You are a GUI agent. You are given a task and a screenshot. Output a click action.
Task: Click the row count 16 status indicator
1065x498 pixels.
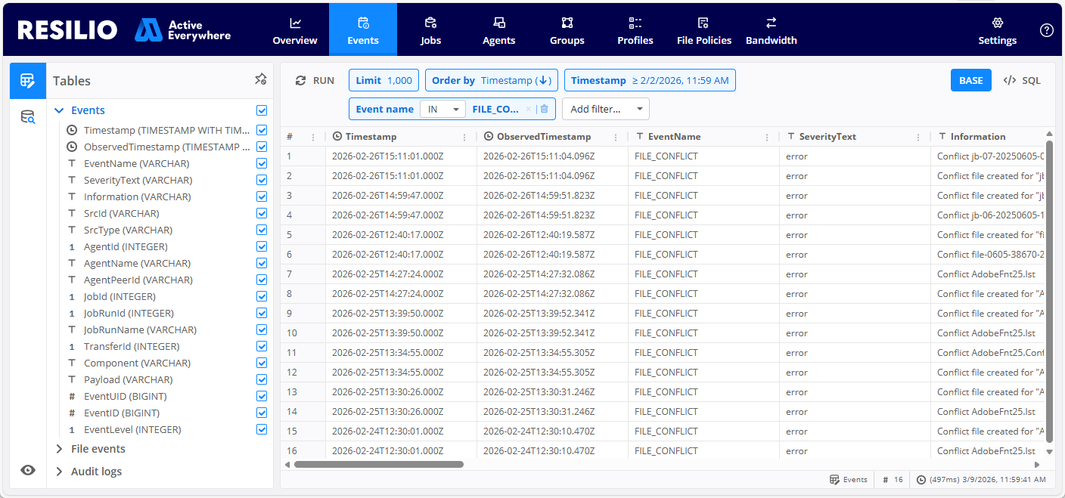(893, 479)
